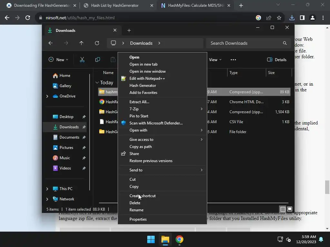330x247 pixels.
Task: Expand the Open with submenu
Action: [162, 130]
